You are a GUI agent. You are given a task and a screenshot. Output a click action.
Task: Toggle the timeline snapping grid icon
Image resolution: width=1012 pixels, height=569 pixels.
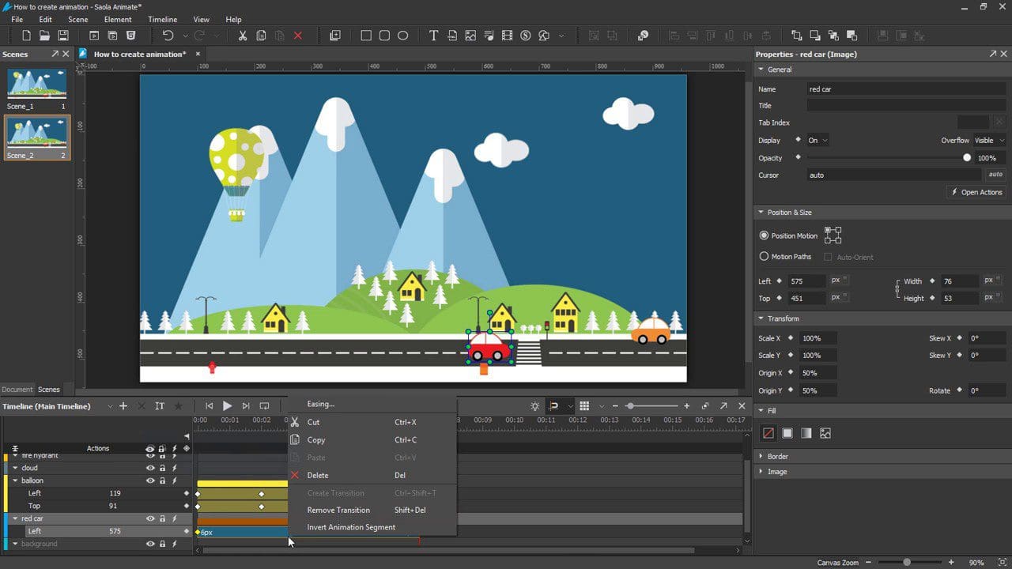coord(583,405)
